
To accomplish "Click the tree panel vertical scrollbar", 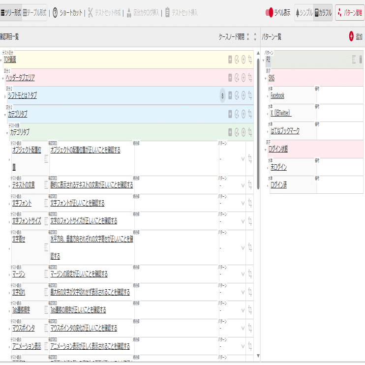I will (x=258, y=124).
